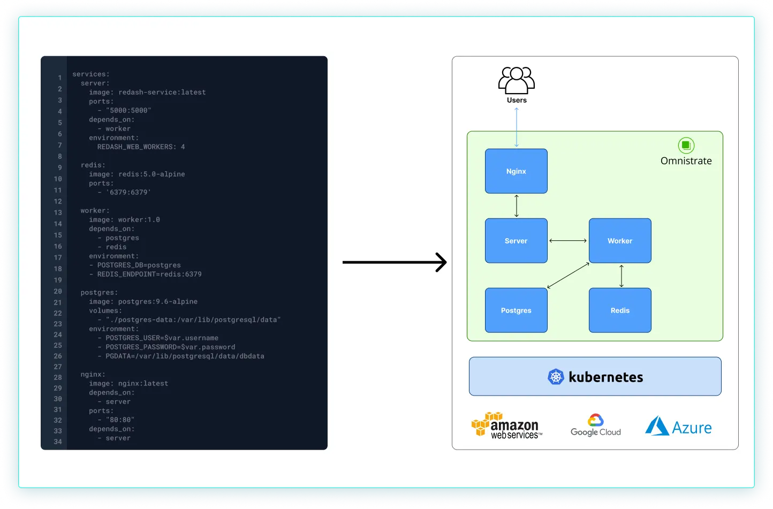This screenshot has width=773, height=509.
Task: Select the Redis box in the diagram
Action: [620, 310]
